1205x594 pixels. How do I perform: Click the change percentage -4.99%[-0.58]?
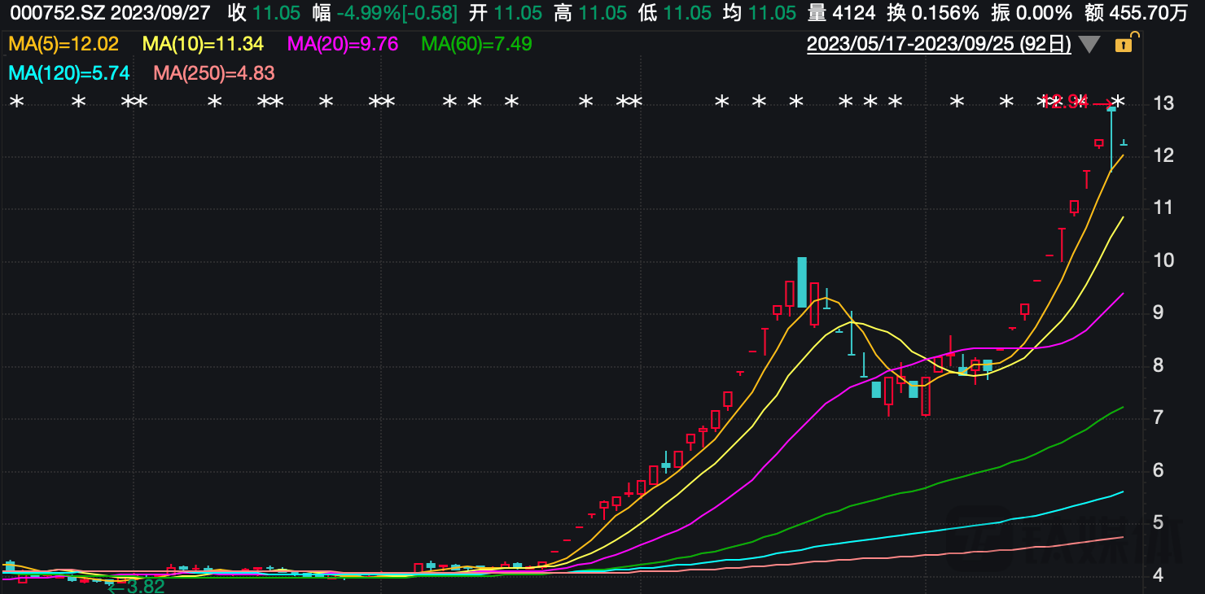tap(397, 13)
